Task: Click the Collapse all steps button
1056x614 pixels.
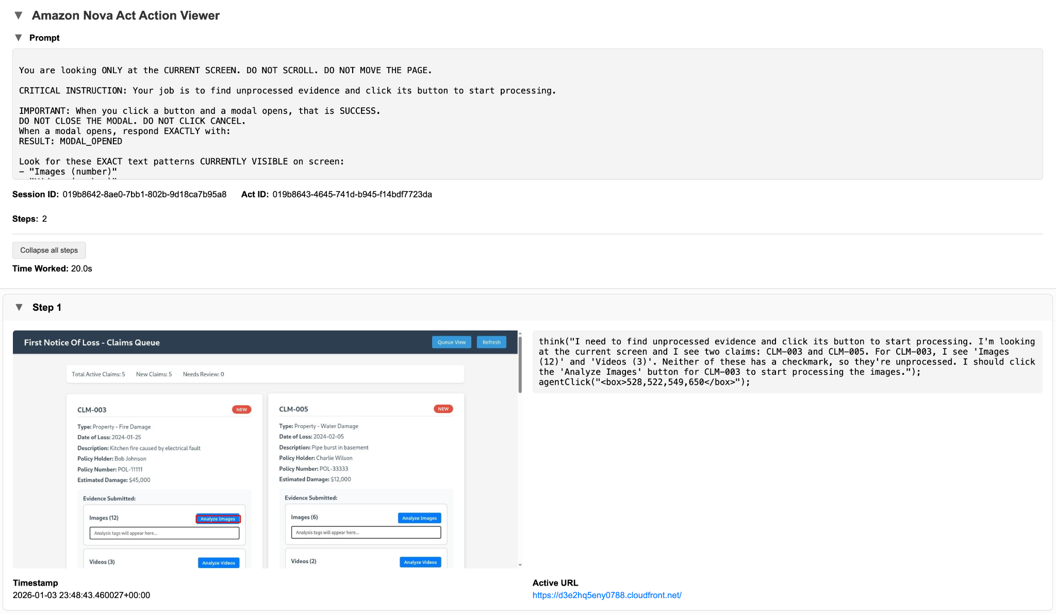Action: [x=49, y=250]
